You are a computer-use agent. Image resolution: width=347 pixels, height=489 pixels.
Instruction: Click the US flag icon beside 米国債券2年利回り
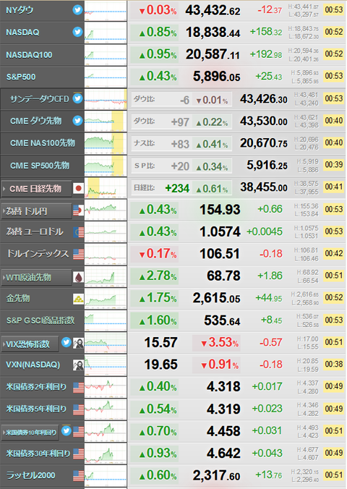pos(79,387)
